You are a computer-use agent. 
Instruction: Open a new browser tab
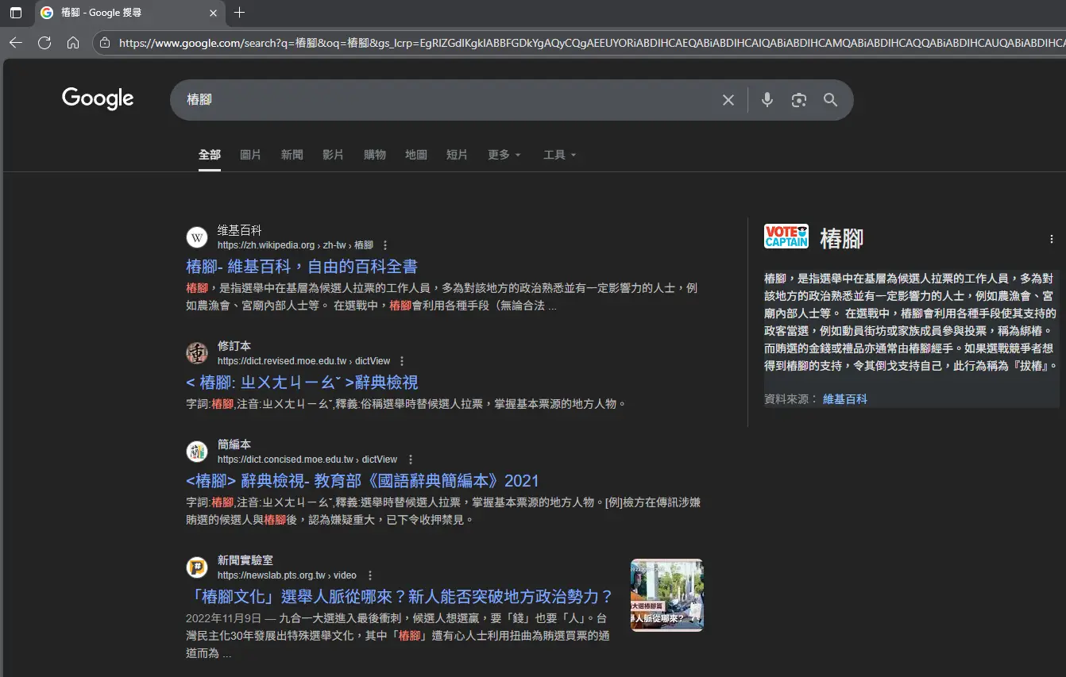click(240, 13)
